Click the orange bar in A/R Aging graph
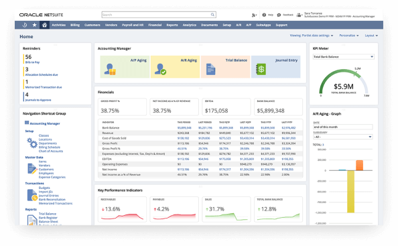398x246 pixels. (359, 166)
